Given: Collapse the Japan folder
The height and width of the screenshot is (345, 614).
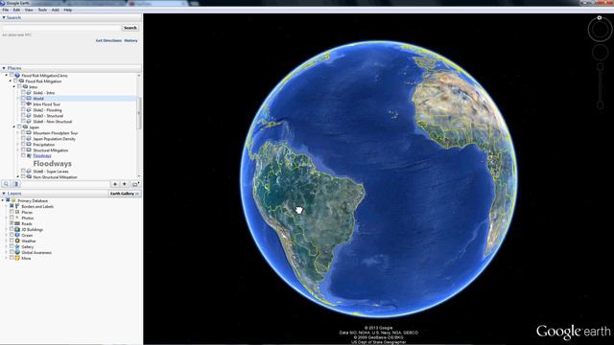Looking at the screenshot, I should [x=14, y=127].
